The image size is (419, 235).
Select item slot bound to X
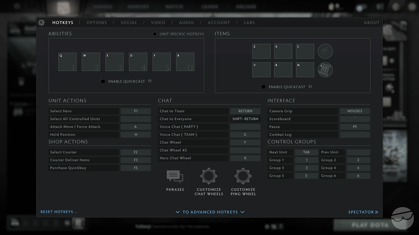click(283, 51)
